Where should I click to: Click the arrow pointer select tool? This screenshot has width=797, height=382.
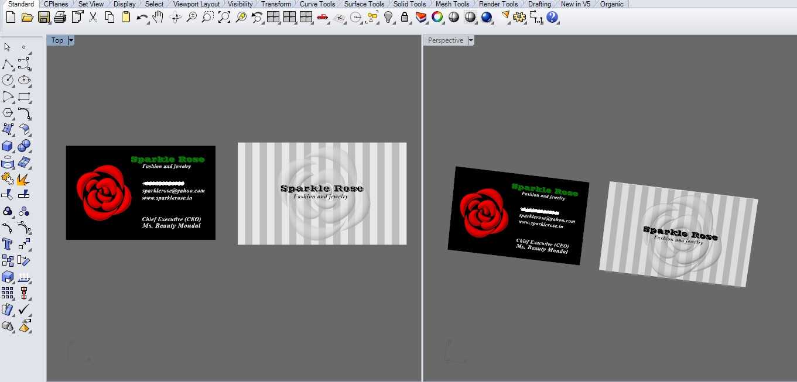[8, 47]
